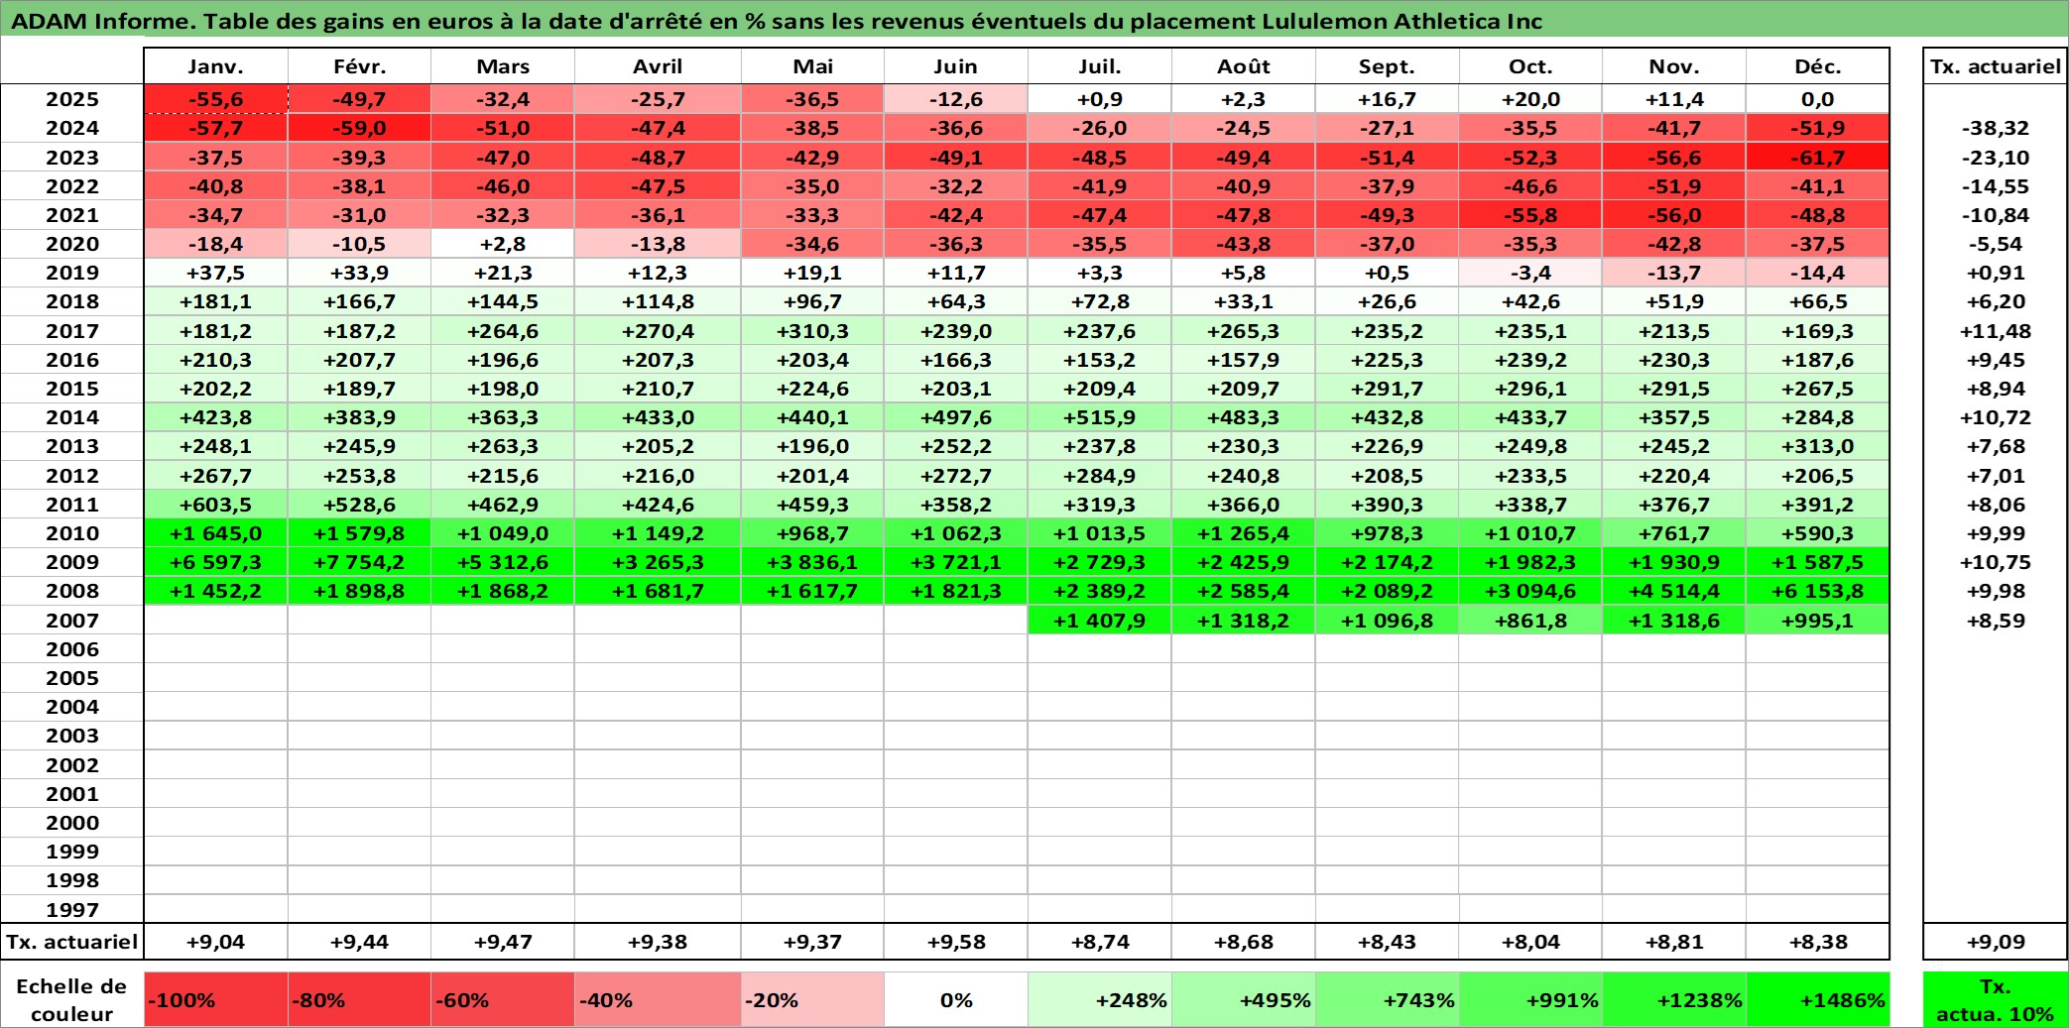This screenshot has width=2069, height=1028.
Task: Click cell showing +37,5
Action: [x=215, y=273]
